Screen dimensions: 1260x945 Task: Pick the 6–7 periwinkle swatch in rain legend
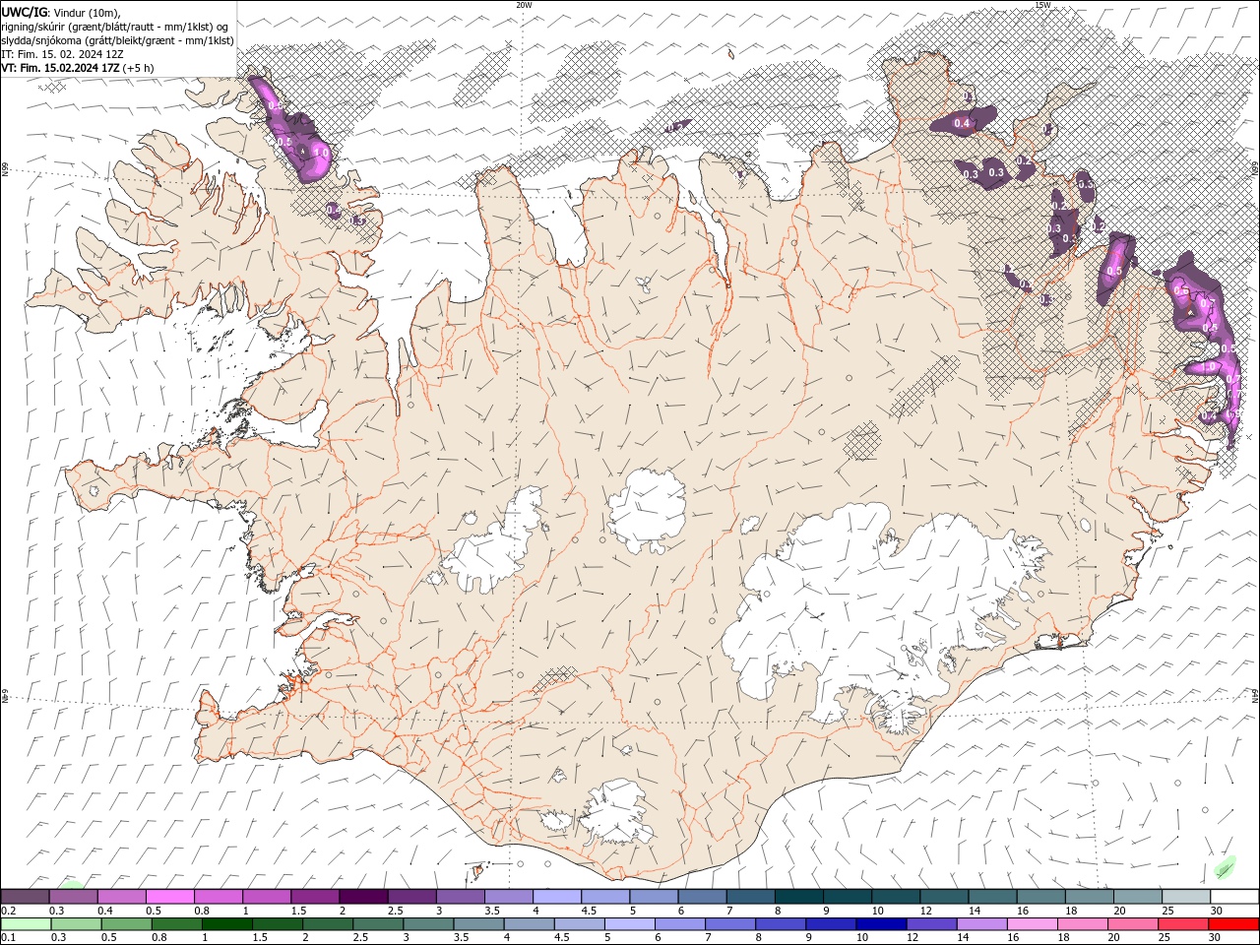680,924
